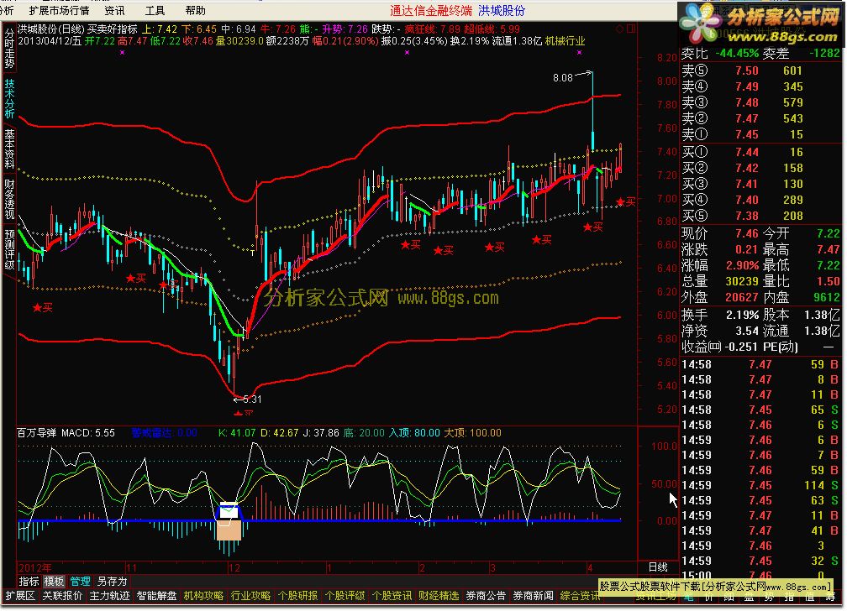
Task: Click the 收益 -0.251 field
Action: pos(721,347)
